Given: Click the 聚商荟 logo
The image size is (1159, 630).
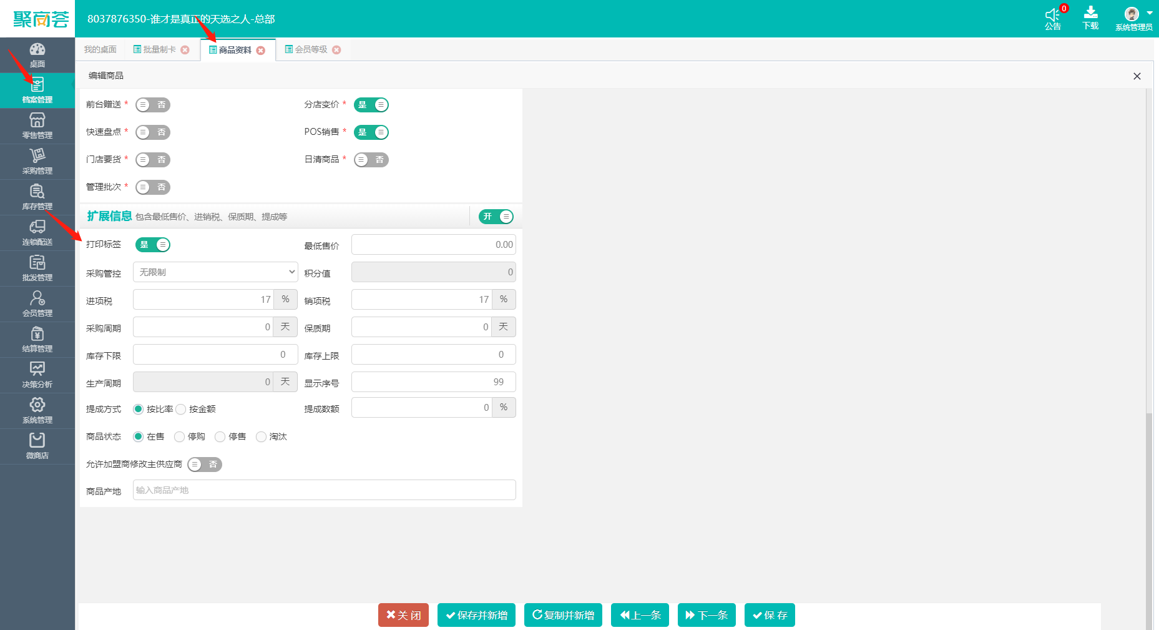Looking at the screenshot, I should tap(41, 19).
